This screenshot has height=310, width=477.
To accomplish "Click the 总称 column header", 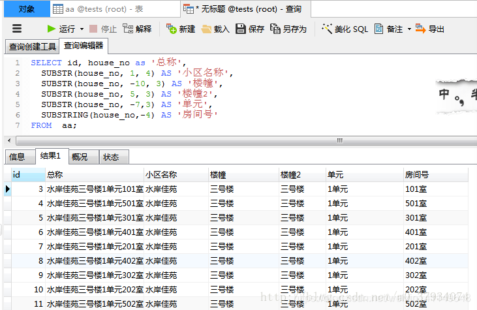I will click(x=95, y=175).
